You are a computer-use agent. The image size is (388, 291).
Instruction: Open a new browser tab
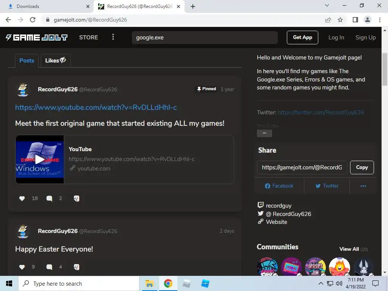click(193, 6)
